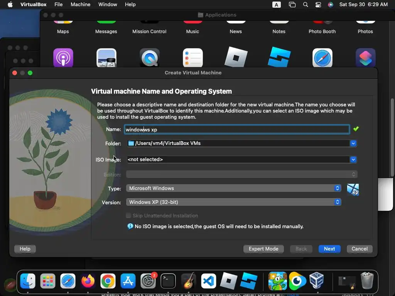This screenshot has height=296, width=395.
Task: Open the VirtualBox application menu
Action: pyautogui.click(x=34, y=5)
